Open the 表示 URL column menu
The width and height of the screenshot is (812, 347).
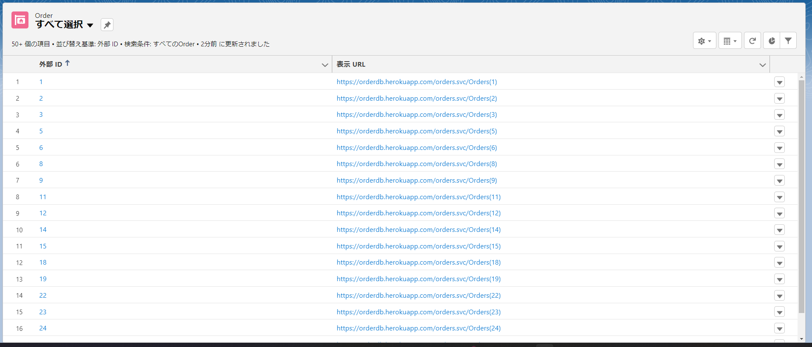pos(763,65)
